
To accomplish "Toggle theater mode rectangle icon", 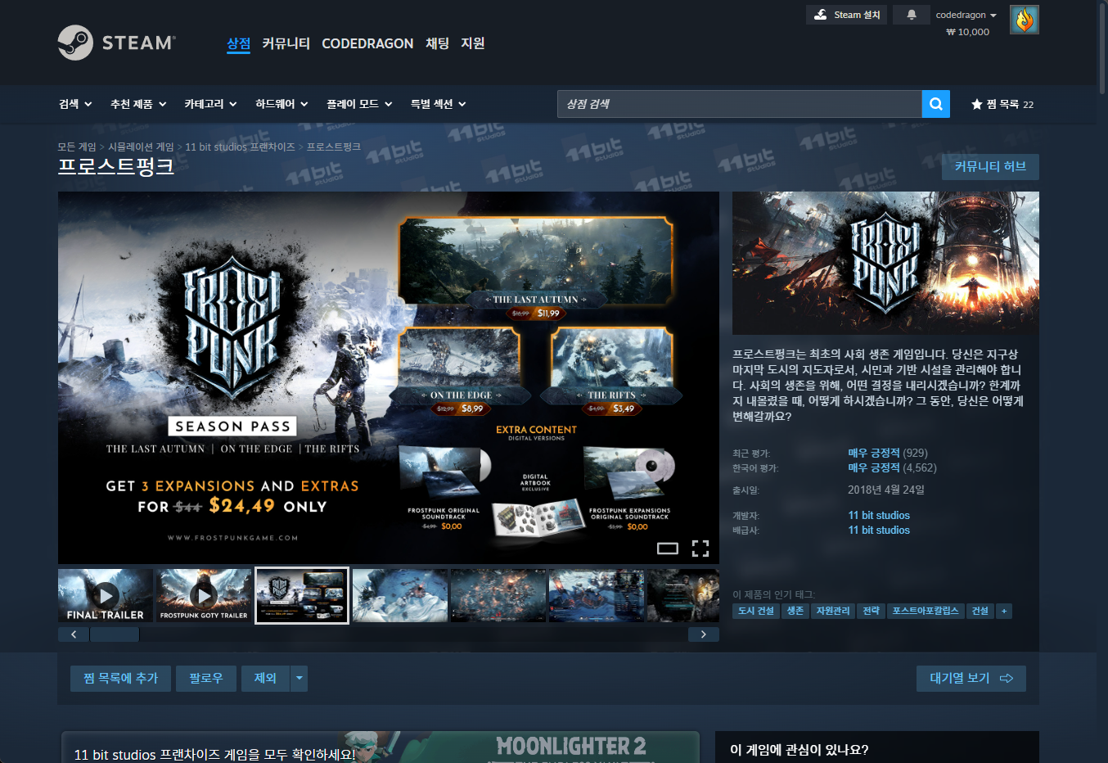I will click(x=668, y=549).
